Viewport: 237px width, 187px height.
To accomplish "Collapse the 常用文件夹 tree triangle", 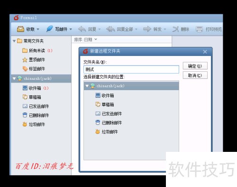I will tap(14, 41).
